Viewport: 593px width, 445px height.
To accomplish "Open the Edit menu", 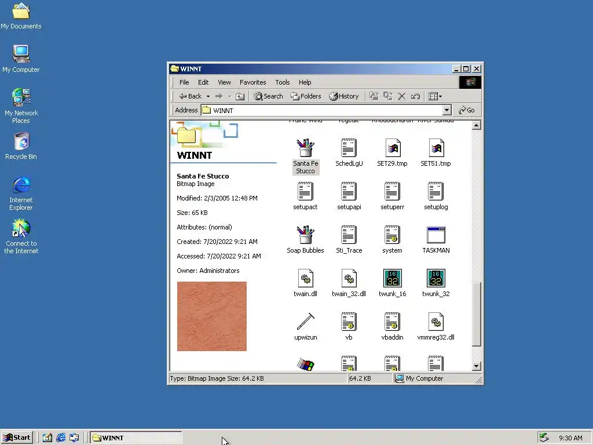I will click(203, 82).
